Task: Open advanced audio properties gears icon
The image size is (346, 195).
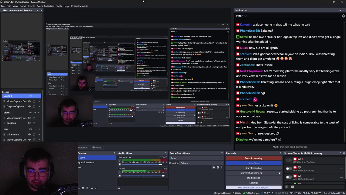Action: point(119,188)
